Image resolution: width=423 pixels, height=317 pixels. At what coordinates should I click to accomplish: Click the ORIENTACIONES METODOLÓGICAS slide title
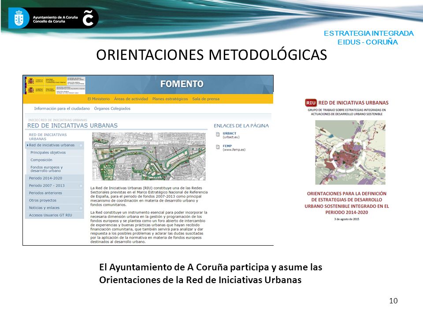pyautogui.click(x=211, y=55)
